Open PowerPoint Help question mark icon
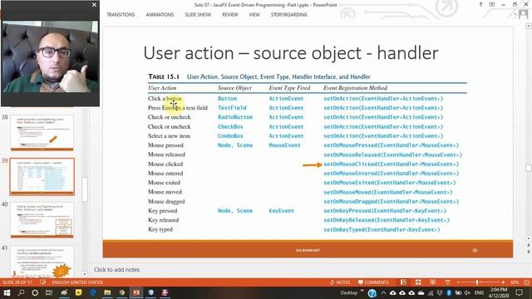 click(x=480, y=5)
